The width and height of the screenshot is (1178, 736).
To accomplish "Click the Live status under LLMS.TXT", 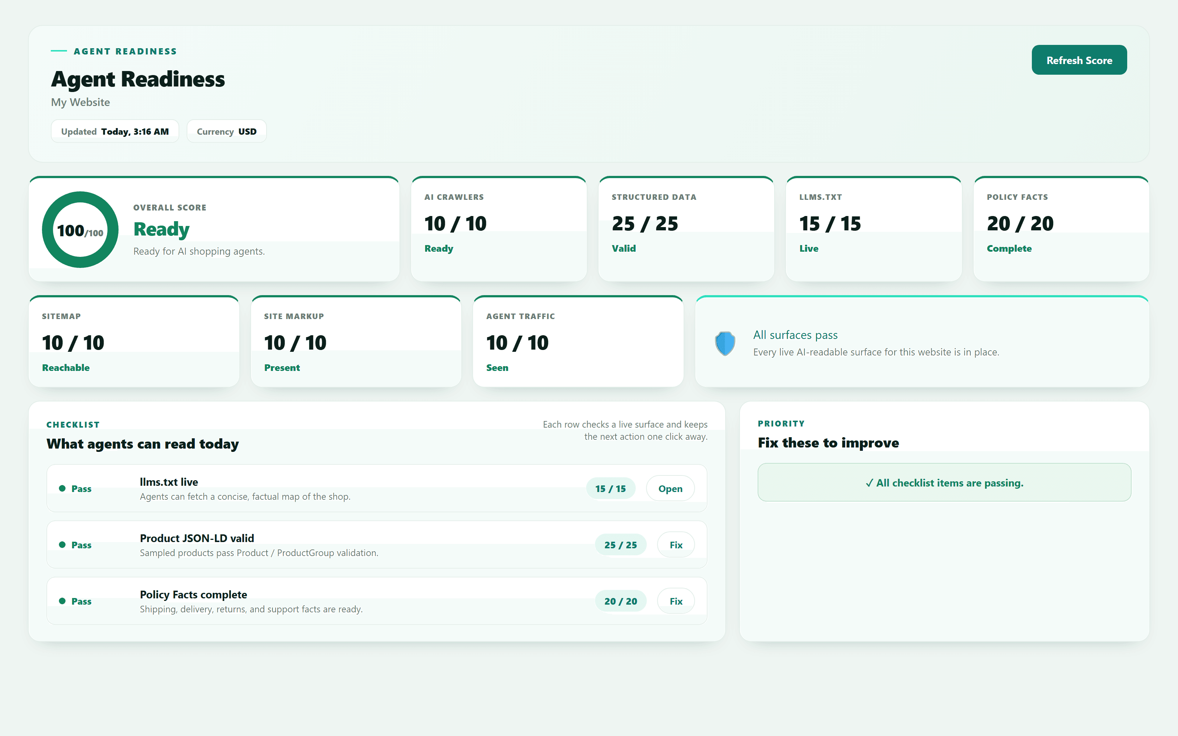I will (808, 249).
